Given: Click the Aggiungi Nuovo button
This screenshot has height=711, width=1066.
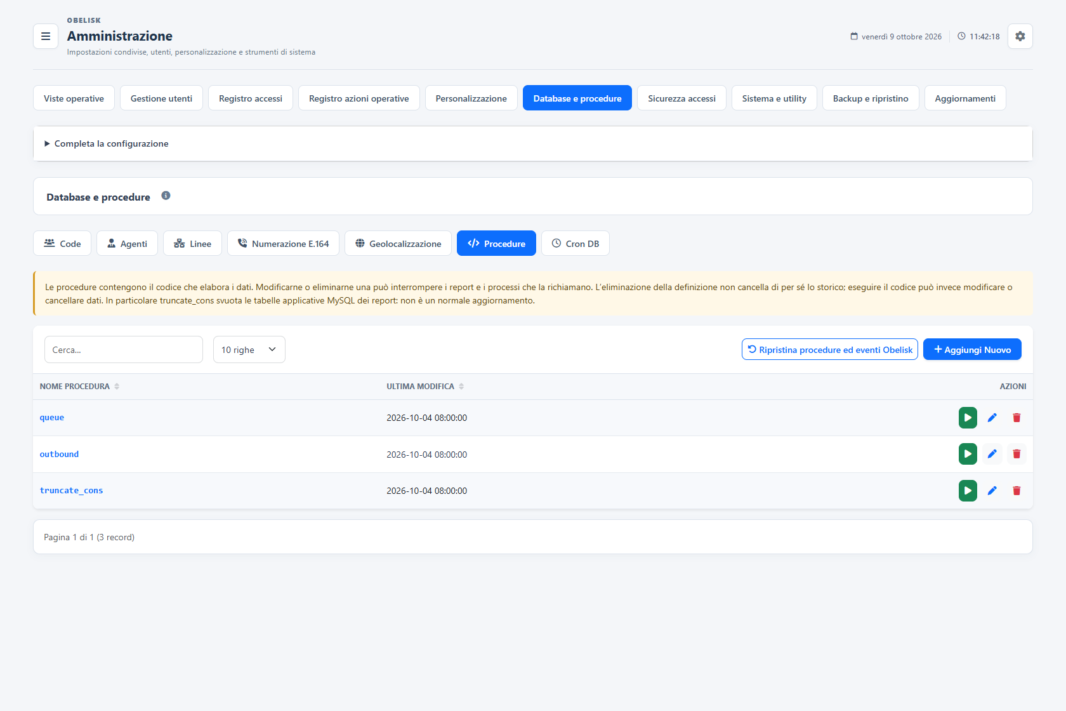Looking at the screenshot, I should tap(972, 349).
